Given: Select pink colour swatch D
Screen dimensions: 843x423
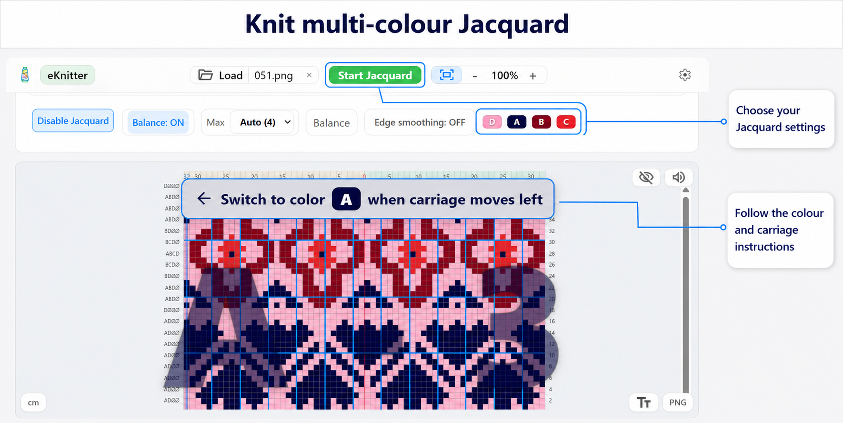Looking at the screenshot, I should [x=492, y=122].
